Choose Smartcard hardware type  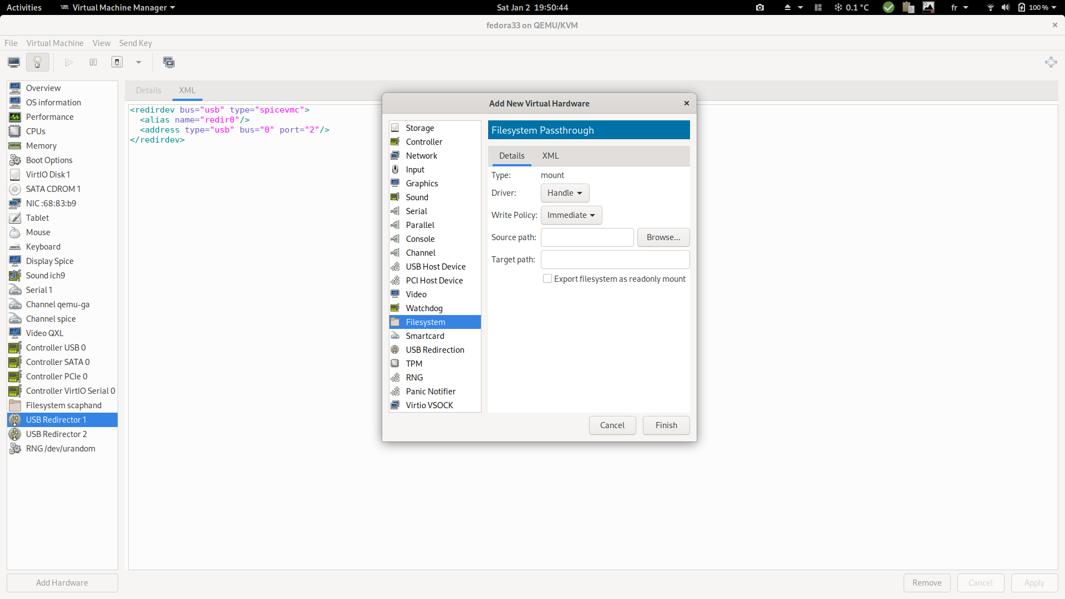tap(435, 336)
